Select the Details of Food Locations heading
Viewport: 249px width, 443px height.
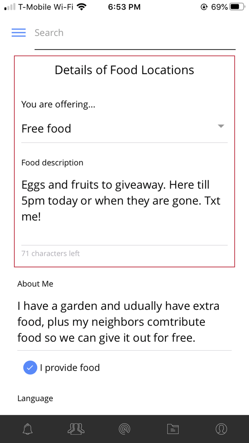[124, 70]
